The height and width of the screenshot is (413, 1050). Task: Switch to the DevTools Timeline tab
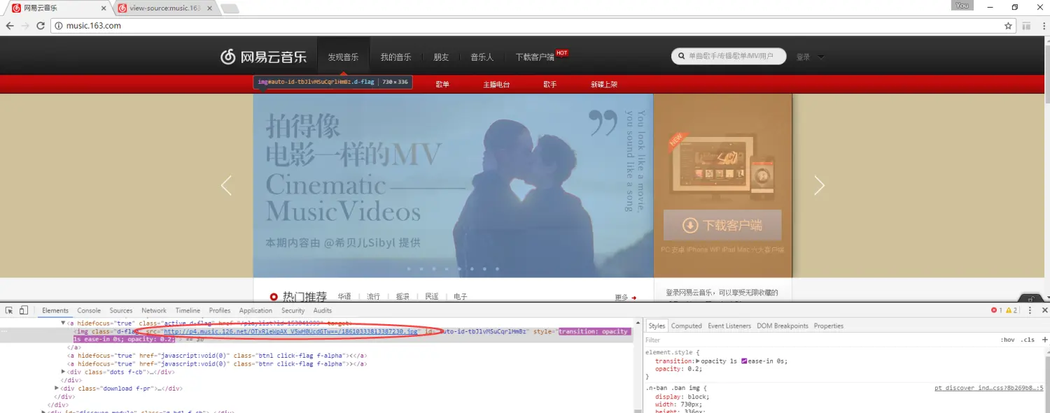[188, 310]
